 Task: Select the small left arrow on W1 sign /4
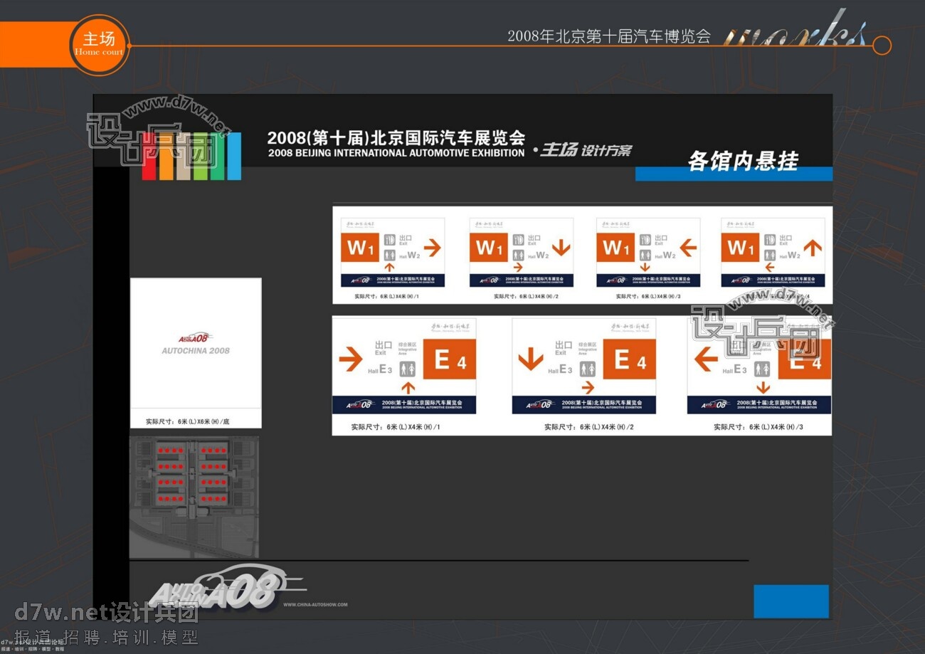[x=769, y=267]
